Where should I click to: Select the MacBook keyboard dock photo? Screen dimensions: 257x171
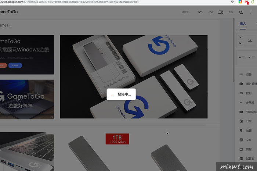[27, 152]
